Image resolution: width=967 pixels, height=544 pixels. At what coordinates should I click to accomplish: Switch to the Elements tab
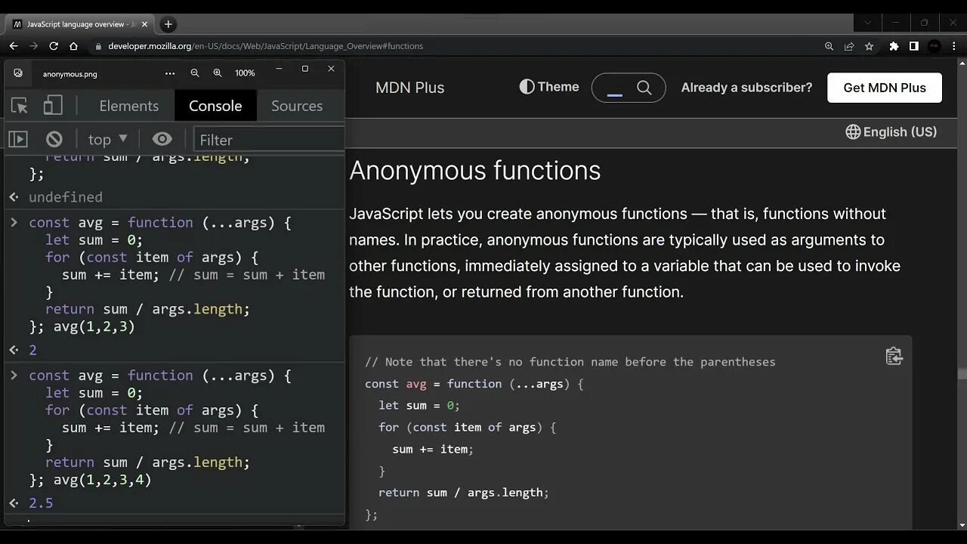pos(129,106)
